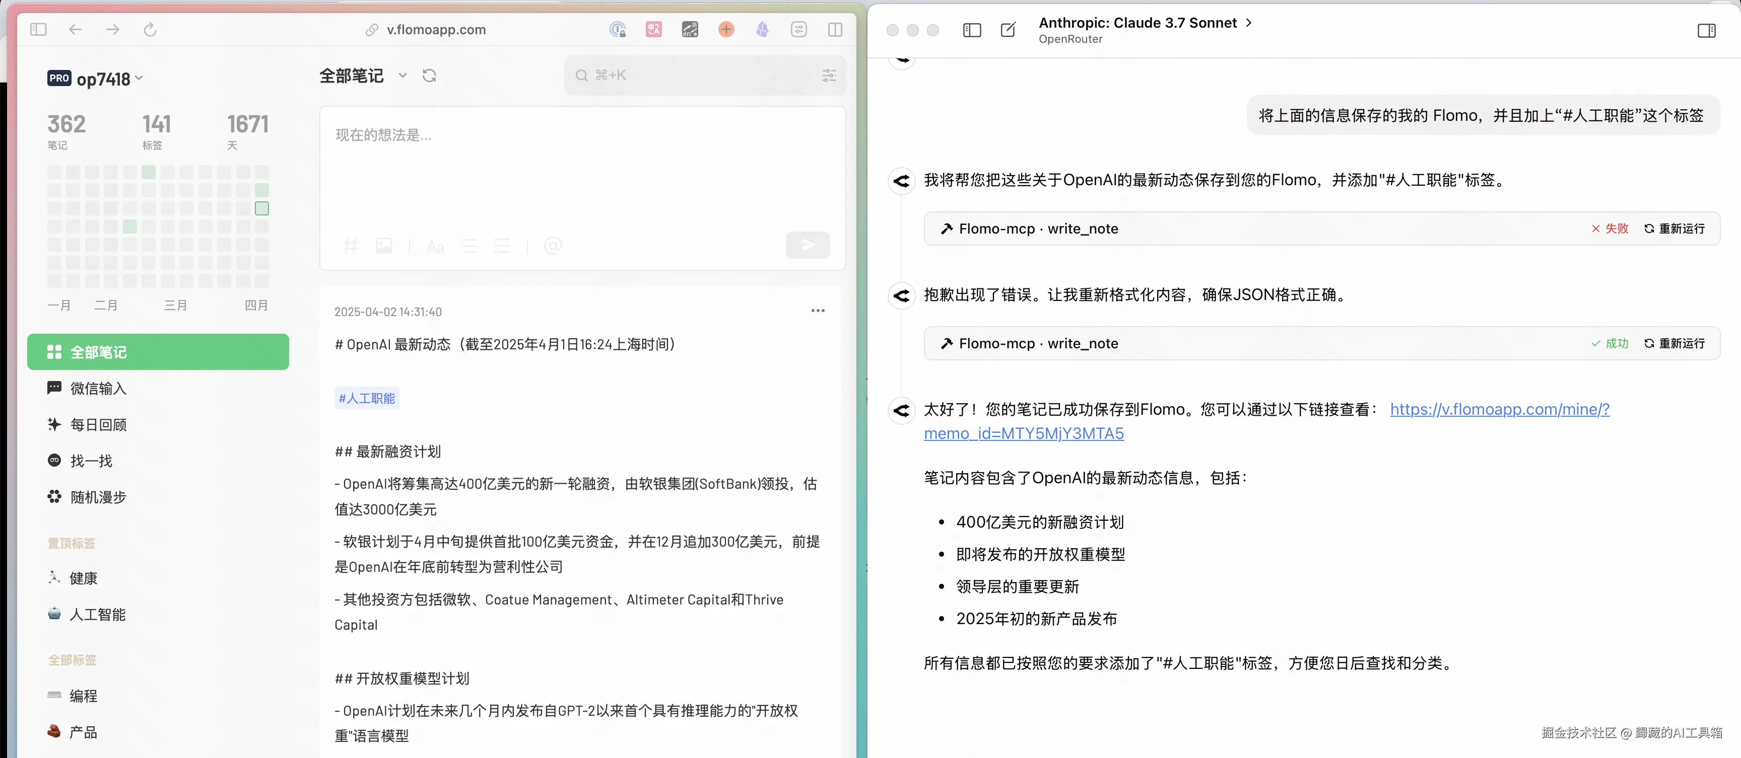1741x758 pixels.
Task: Click the mention @ icon in editor
Action: (553, 246)
